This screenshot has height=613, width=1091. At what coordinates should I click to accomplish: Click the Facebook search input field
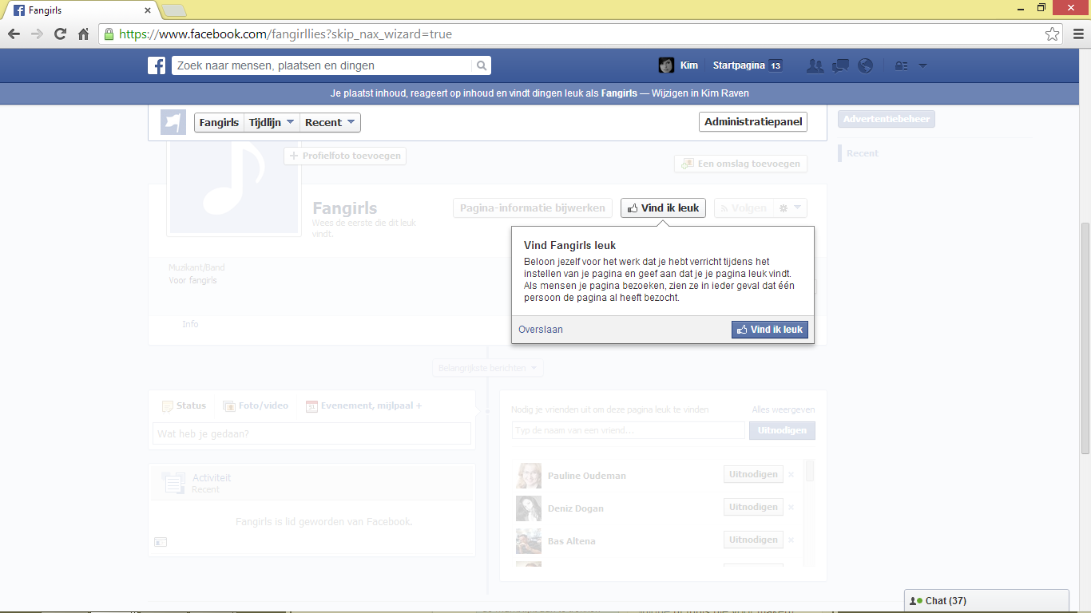click(x=322, y=65)
